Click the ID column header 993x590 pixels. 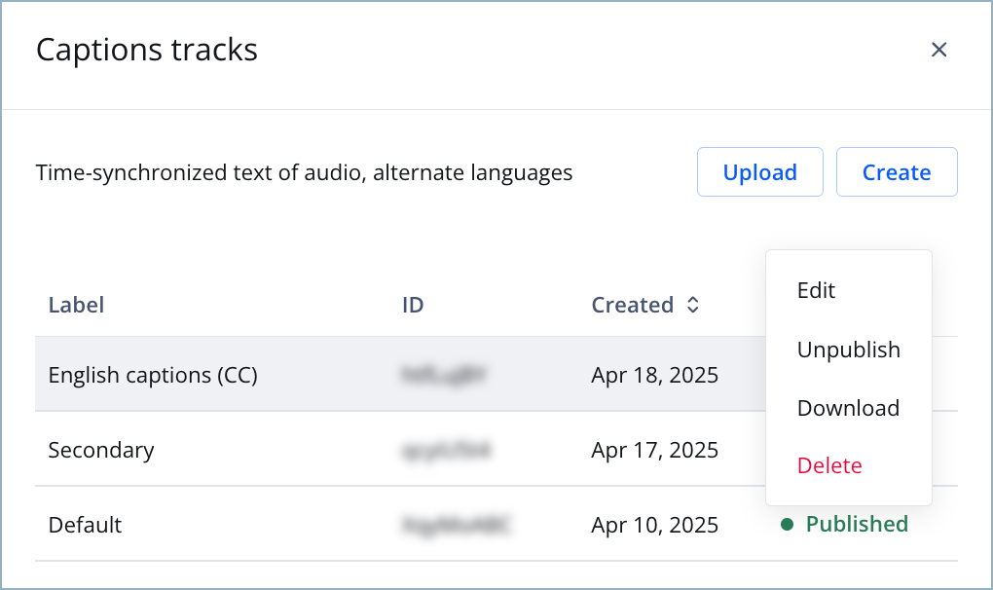(x=413, y=305)
